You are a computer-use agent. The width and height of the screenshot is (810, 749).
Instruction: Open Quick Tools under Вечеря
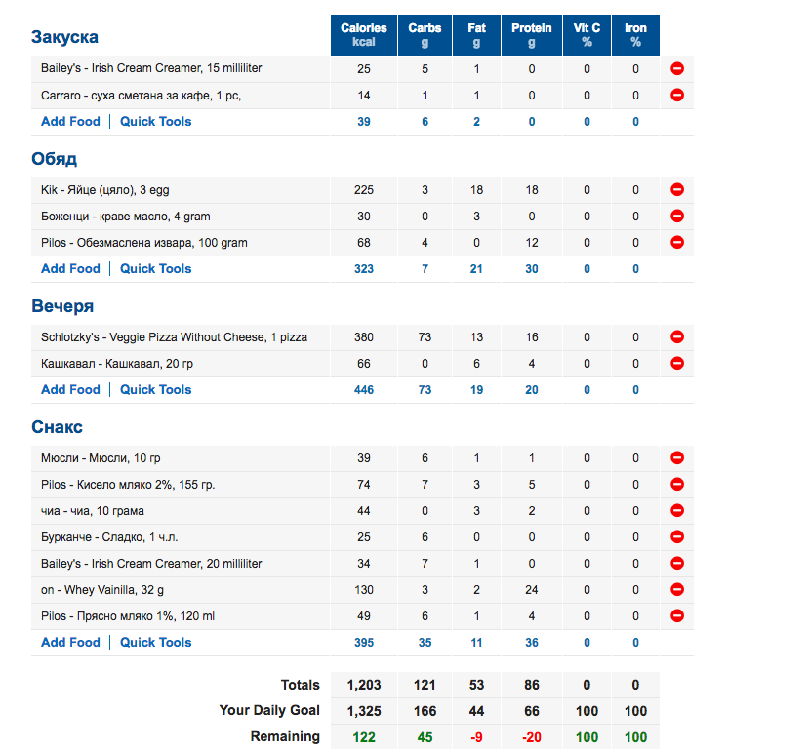[155, 390]
